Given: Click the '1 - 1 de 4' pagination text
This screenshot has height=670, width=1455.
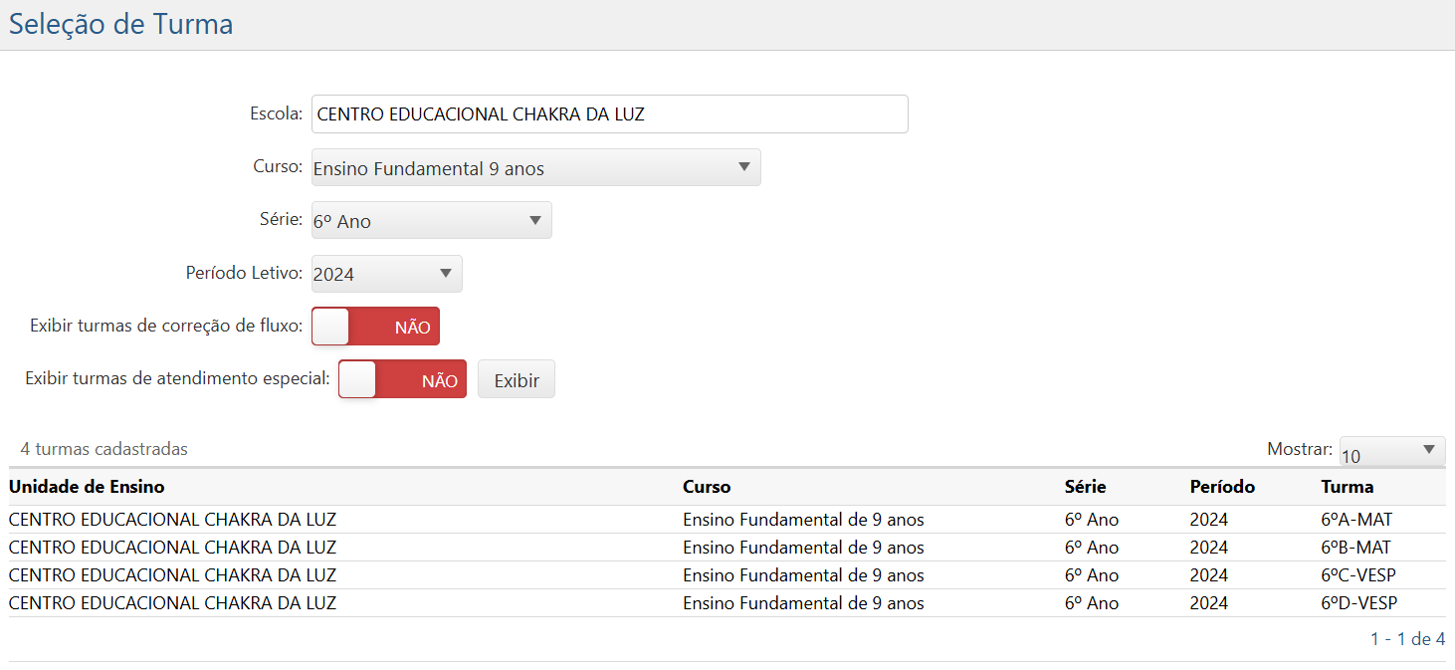Looking at the screenshot, I should (x=1407, y=639).
